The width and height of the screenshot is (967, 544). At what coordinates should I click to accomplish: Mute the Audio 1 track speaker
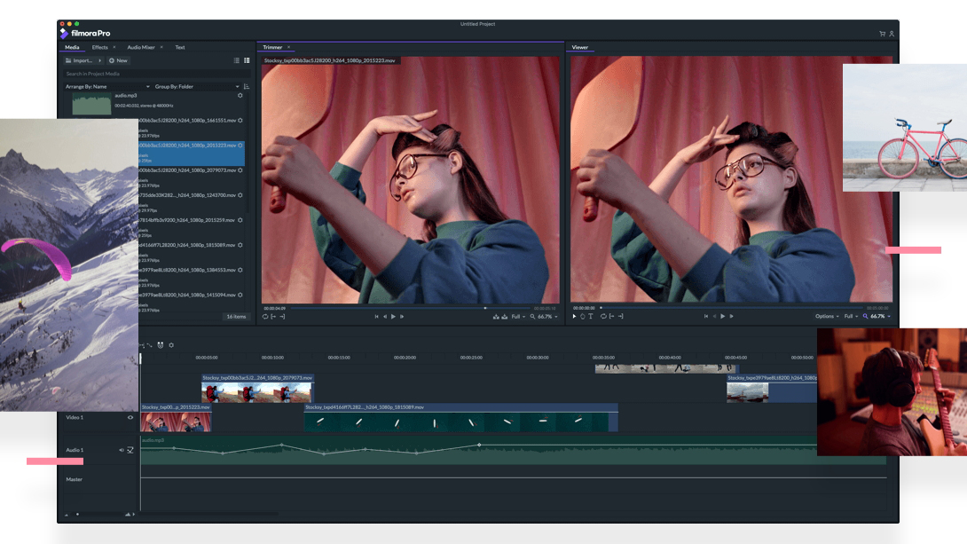[122, 450]
